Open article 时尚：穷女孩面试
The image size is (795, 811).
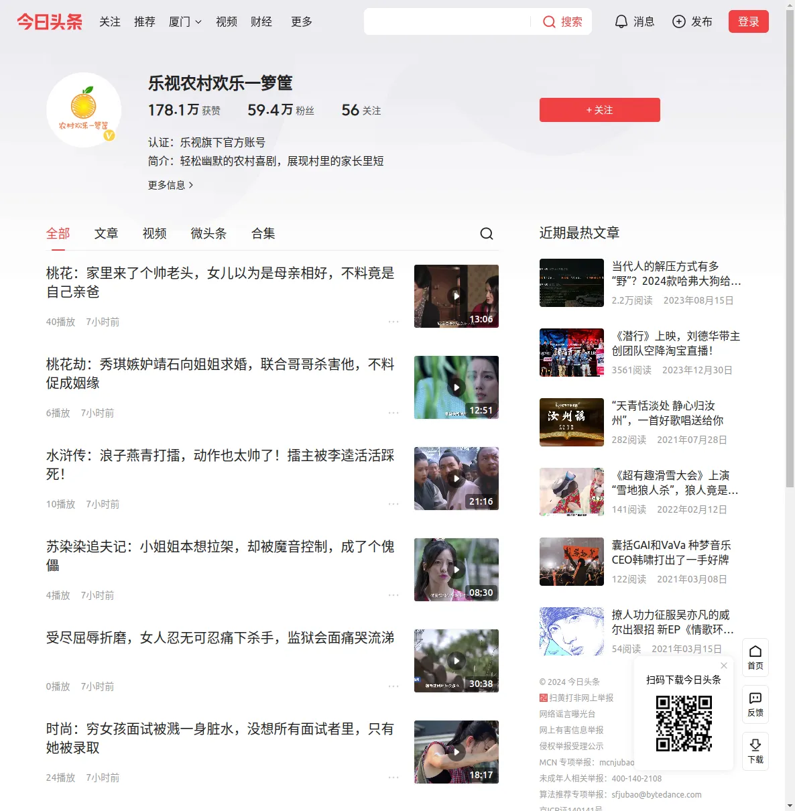[221, 738]
